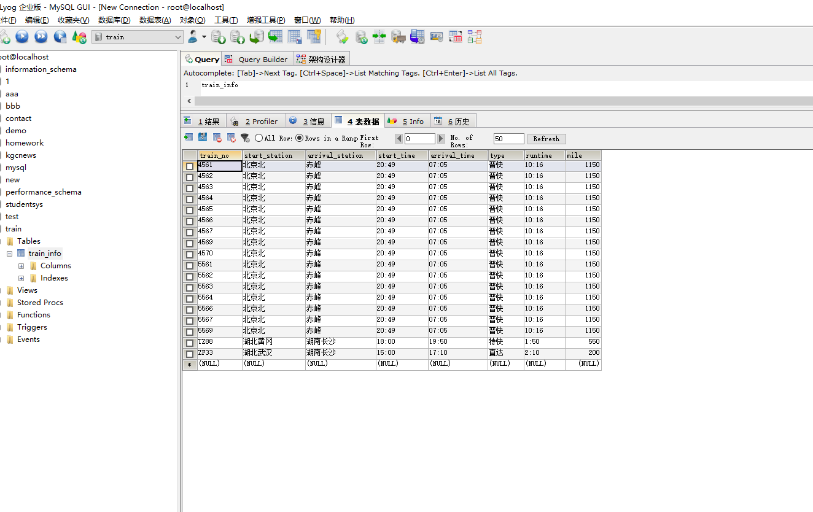Open the 工具(T) menu
This screenshot has width=813, height=512.
[226, 20]
